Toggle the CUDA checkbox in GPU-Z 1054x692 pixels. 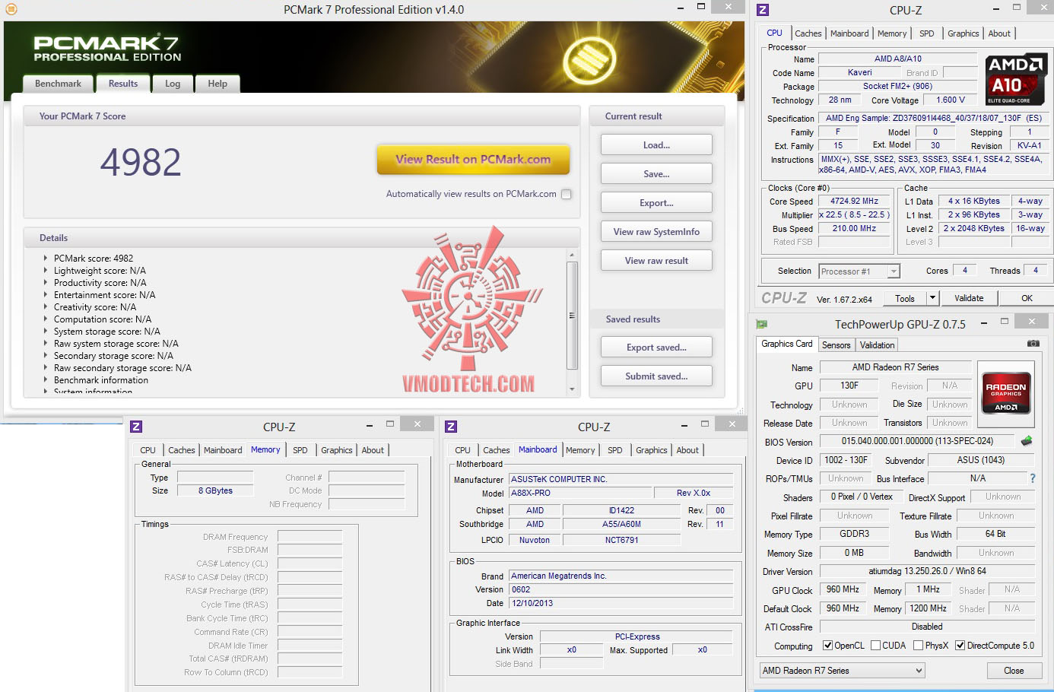[875, 646]
